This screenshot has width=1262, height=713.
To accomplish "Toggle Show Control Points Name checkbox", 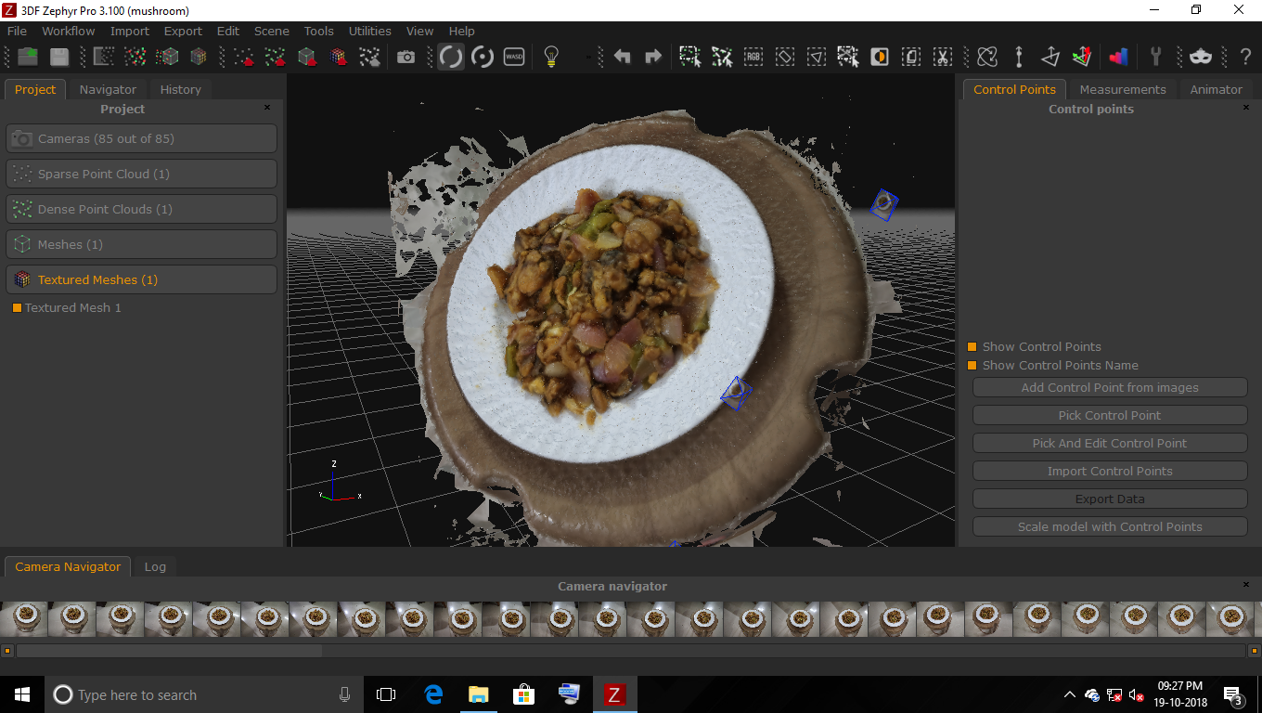I will [972, 365].
